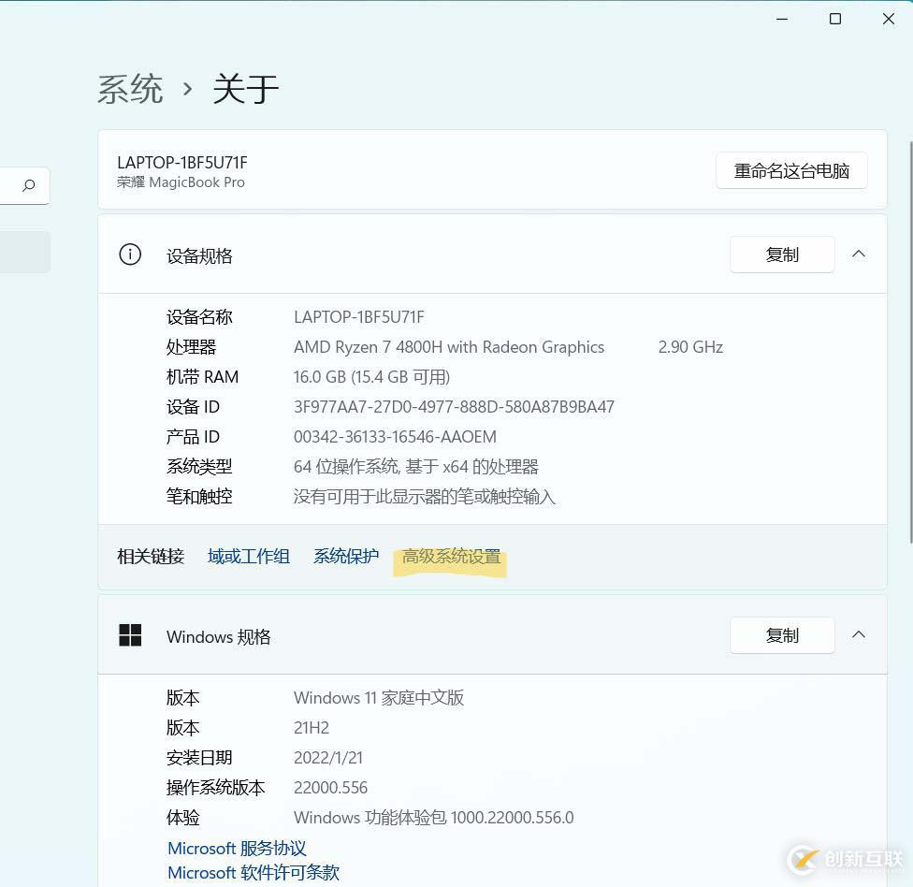Click the 笔和触控 label
Image resolution: width=913 pixels, height=887 pixels.
(x=199, y=497)
